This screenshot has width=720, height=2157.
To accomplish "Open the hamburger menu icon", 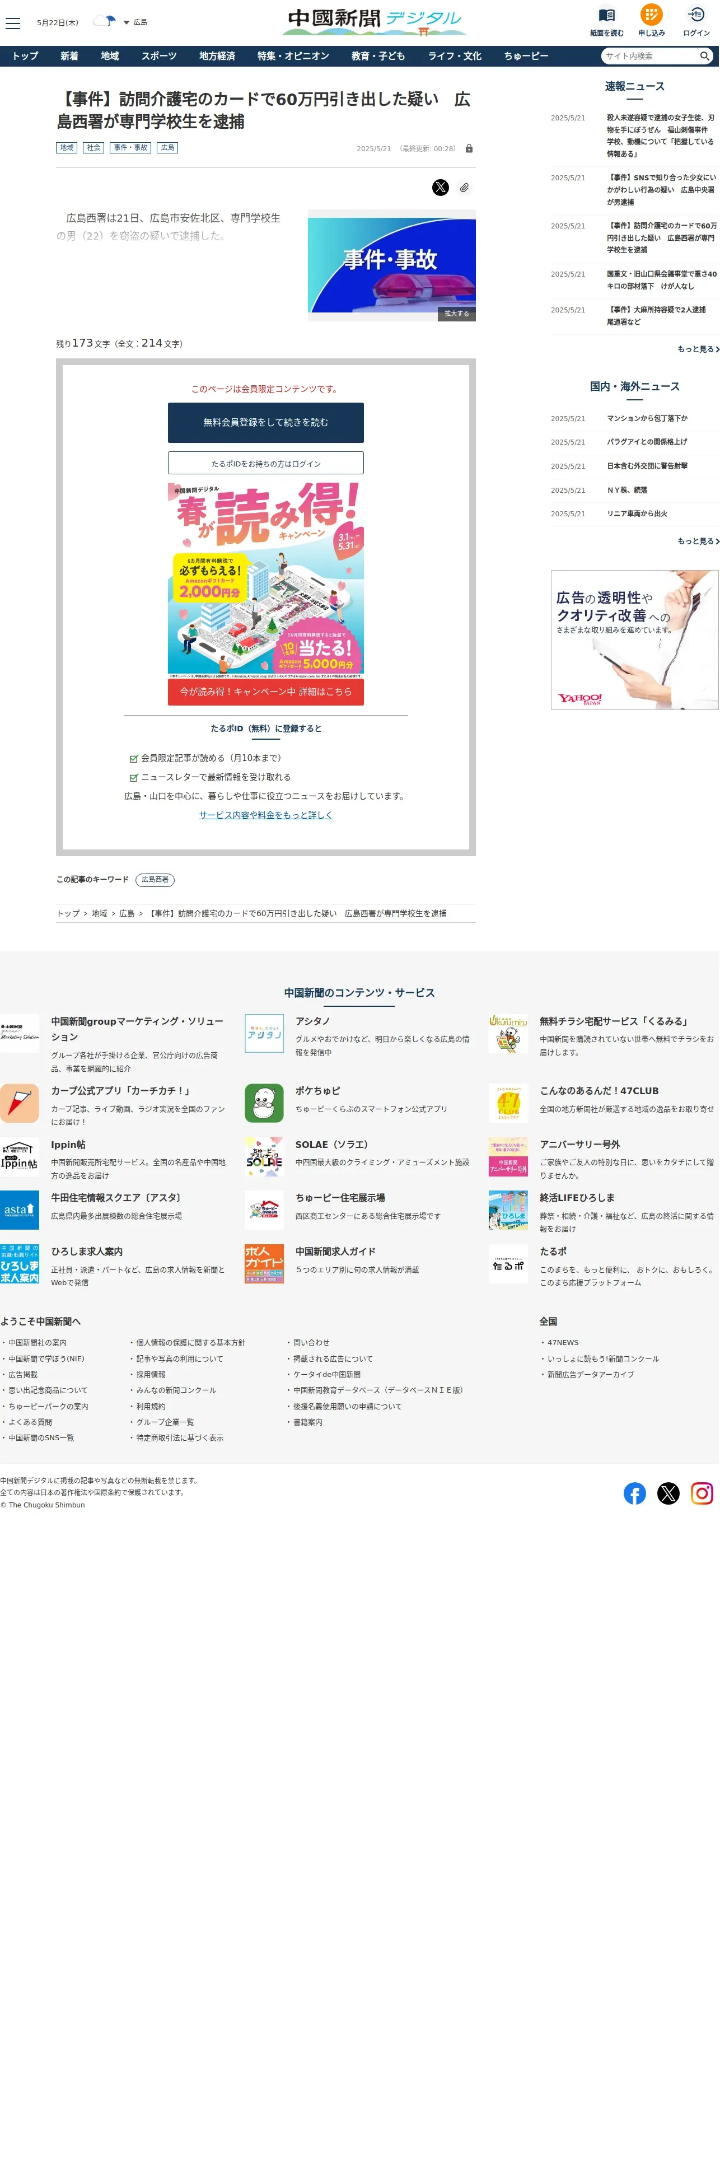I will [12, 22].
